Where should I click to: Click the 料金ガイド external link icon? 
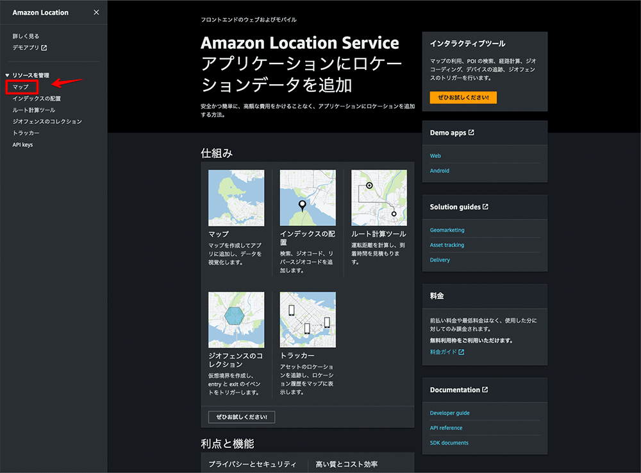point(461,352)
